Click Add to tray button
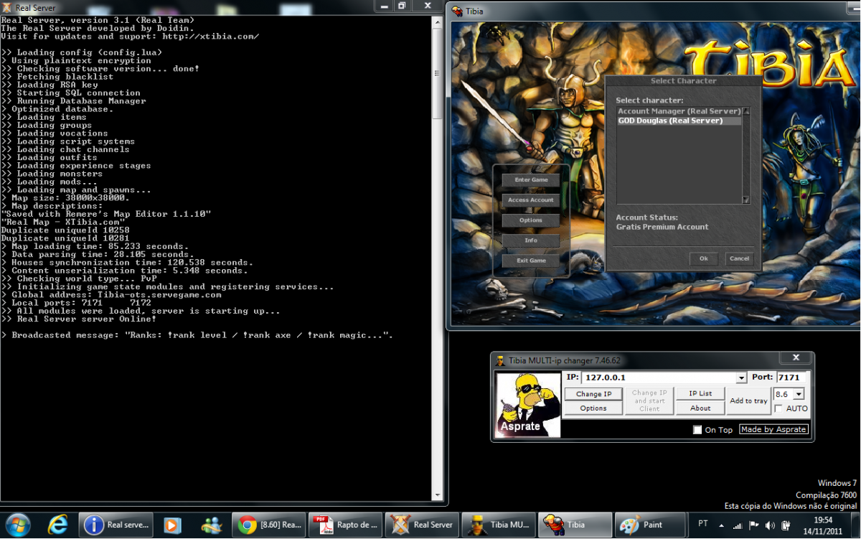This screenshot has width=861, height=539. [748, 401]
